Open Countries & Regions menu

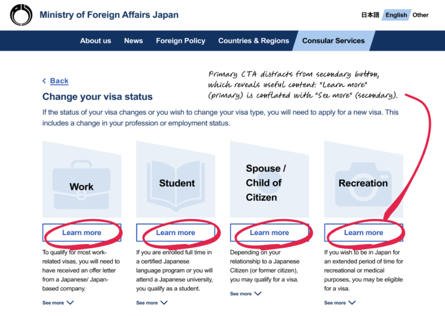(x=254, y=40)
